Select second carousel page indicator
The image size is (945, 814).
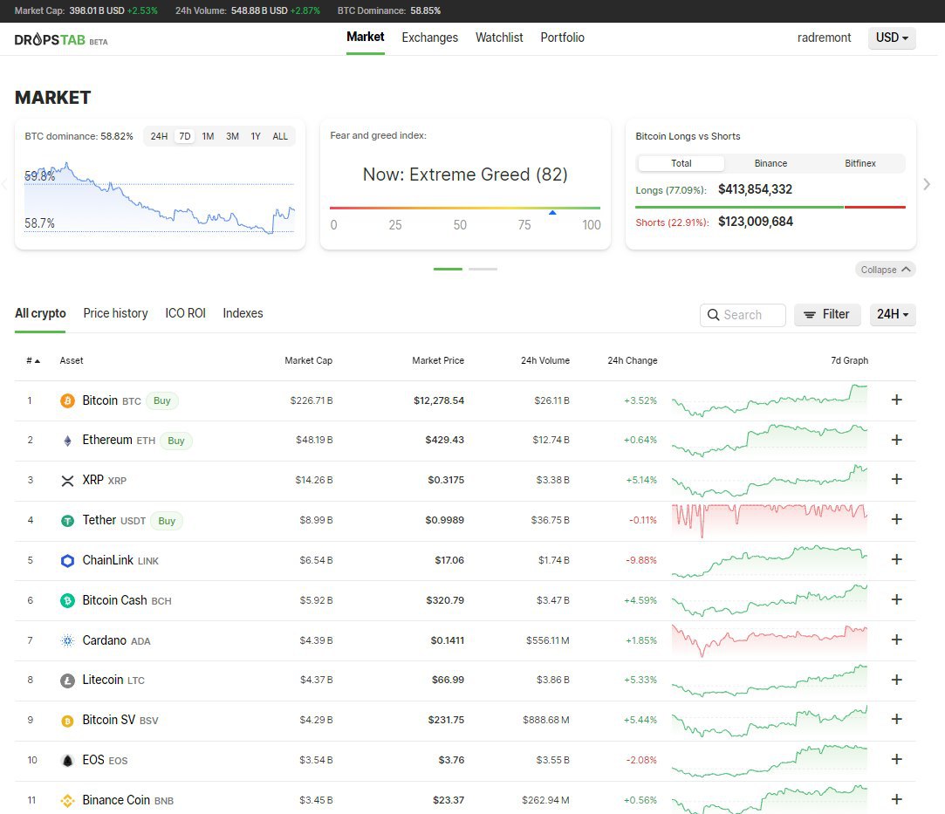(x=483, y=269)
